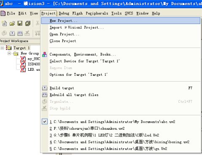The image size is (202, 155).
Task: Click the Save All toolbar icon
Action: coord(28,24)
